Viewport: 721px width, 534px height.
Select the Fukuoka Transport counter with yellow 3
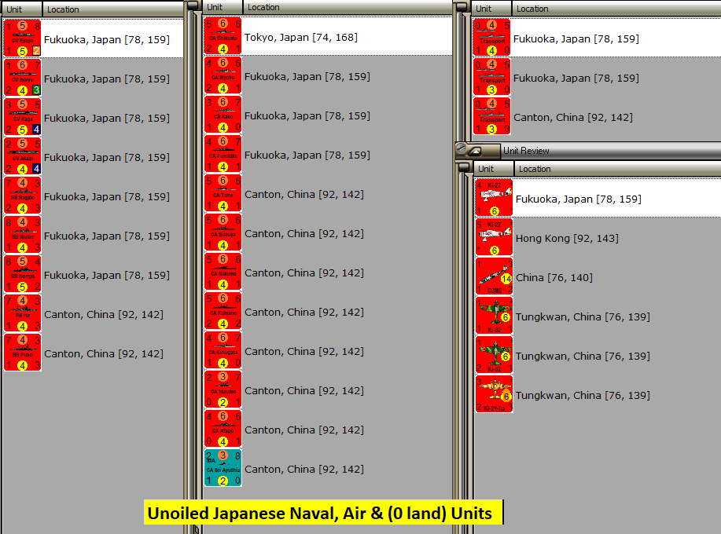click(492, 77)
